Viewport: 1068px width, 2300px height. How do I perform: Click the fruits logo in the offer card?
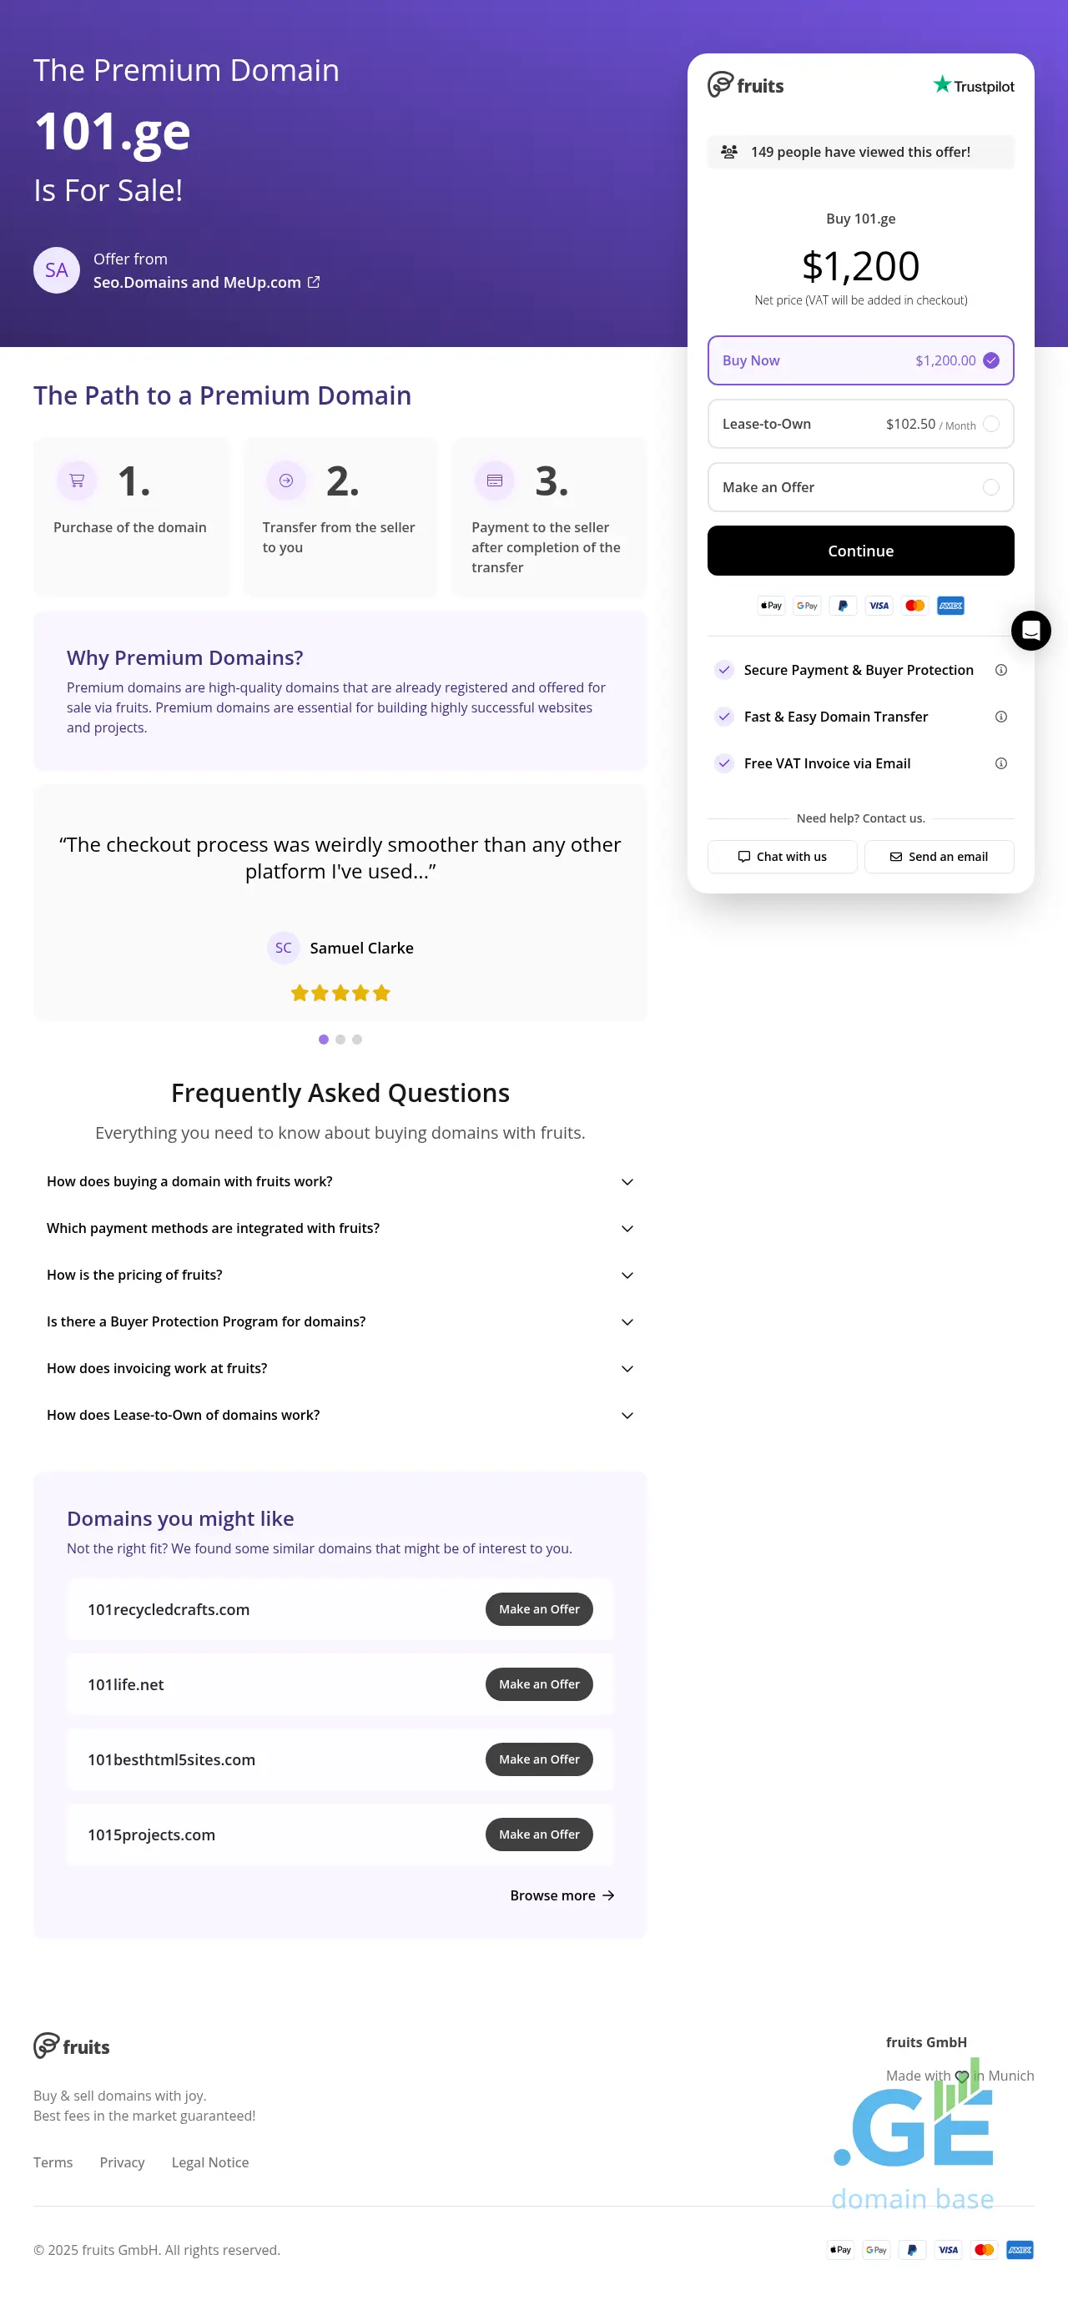(x=746, y=86)
